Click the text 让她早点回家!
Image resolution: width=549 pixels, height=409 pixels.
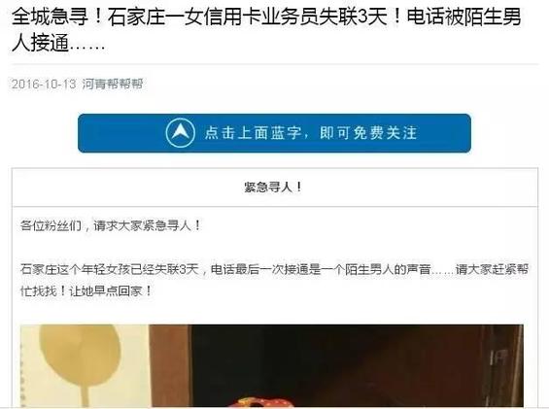tap(111, 290)
